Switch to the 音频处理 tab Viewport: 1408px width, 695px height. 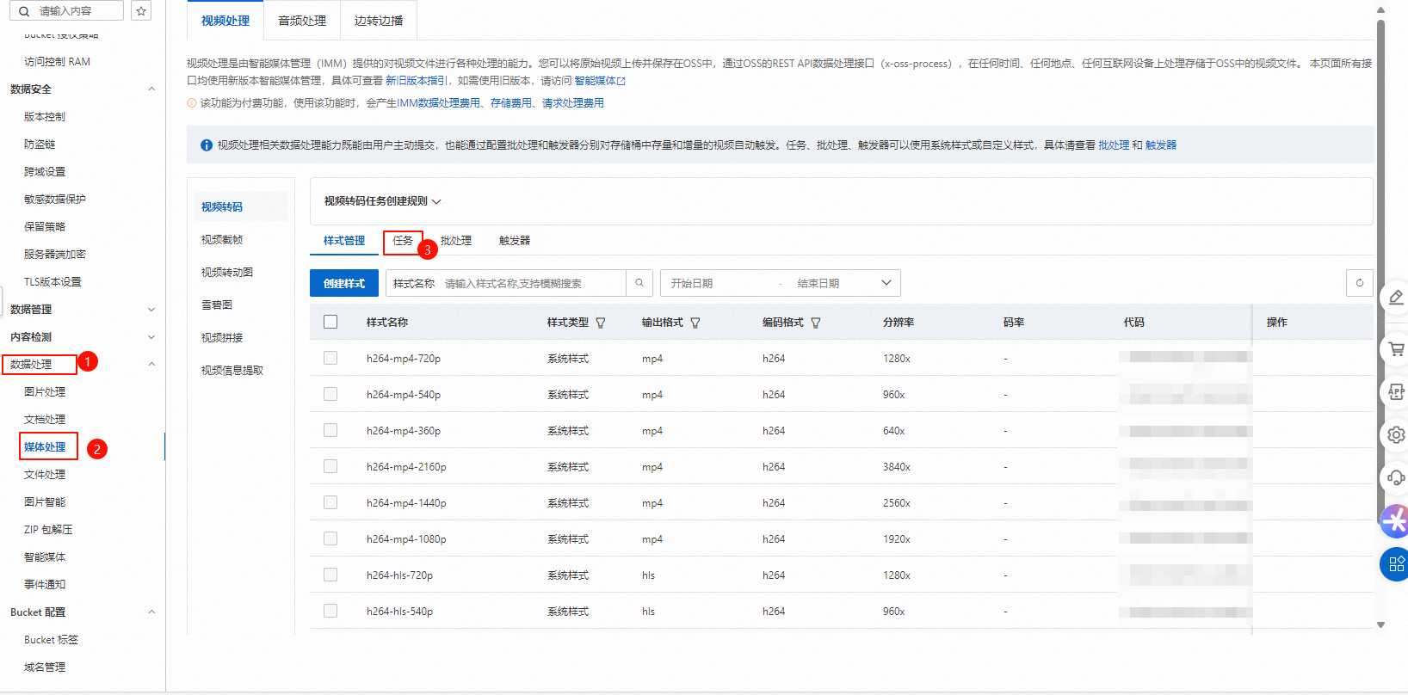(302, 21)
